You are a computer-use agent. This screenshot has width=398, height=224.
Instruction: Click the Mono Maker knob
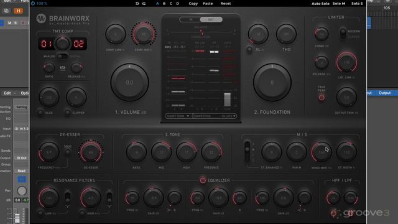tap(322, 152)
